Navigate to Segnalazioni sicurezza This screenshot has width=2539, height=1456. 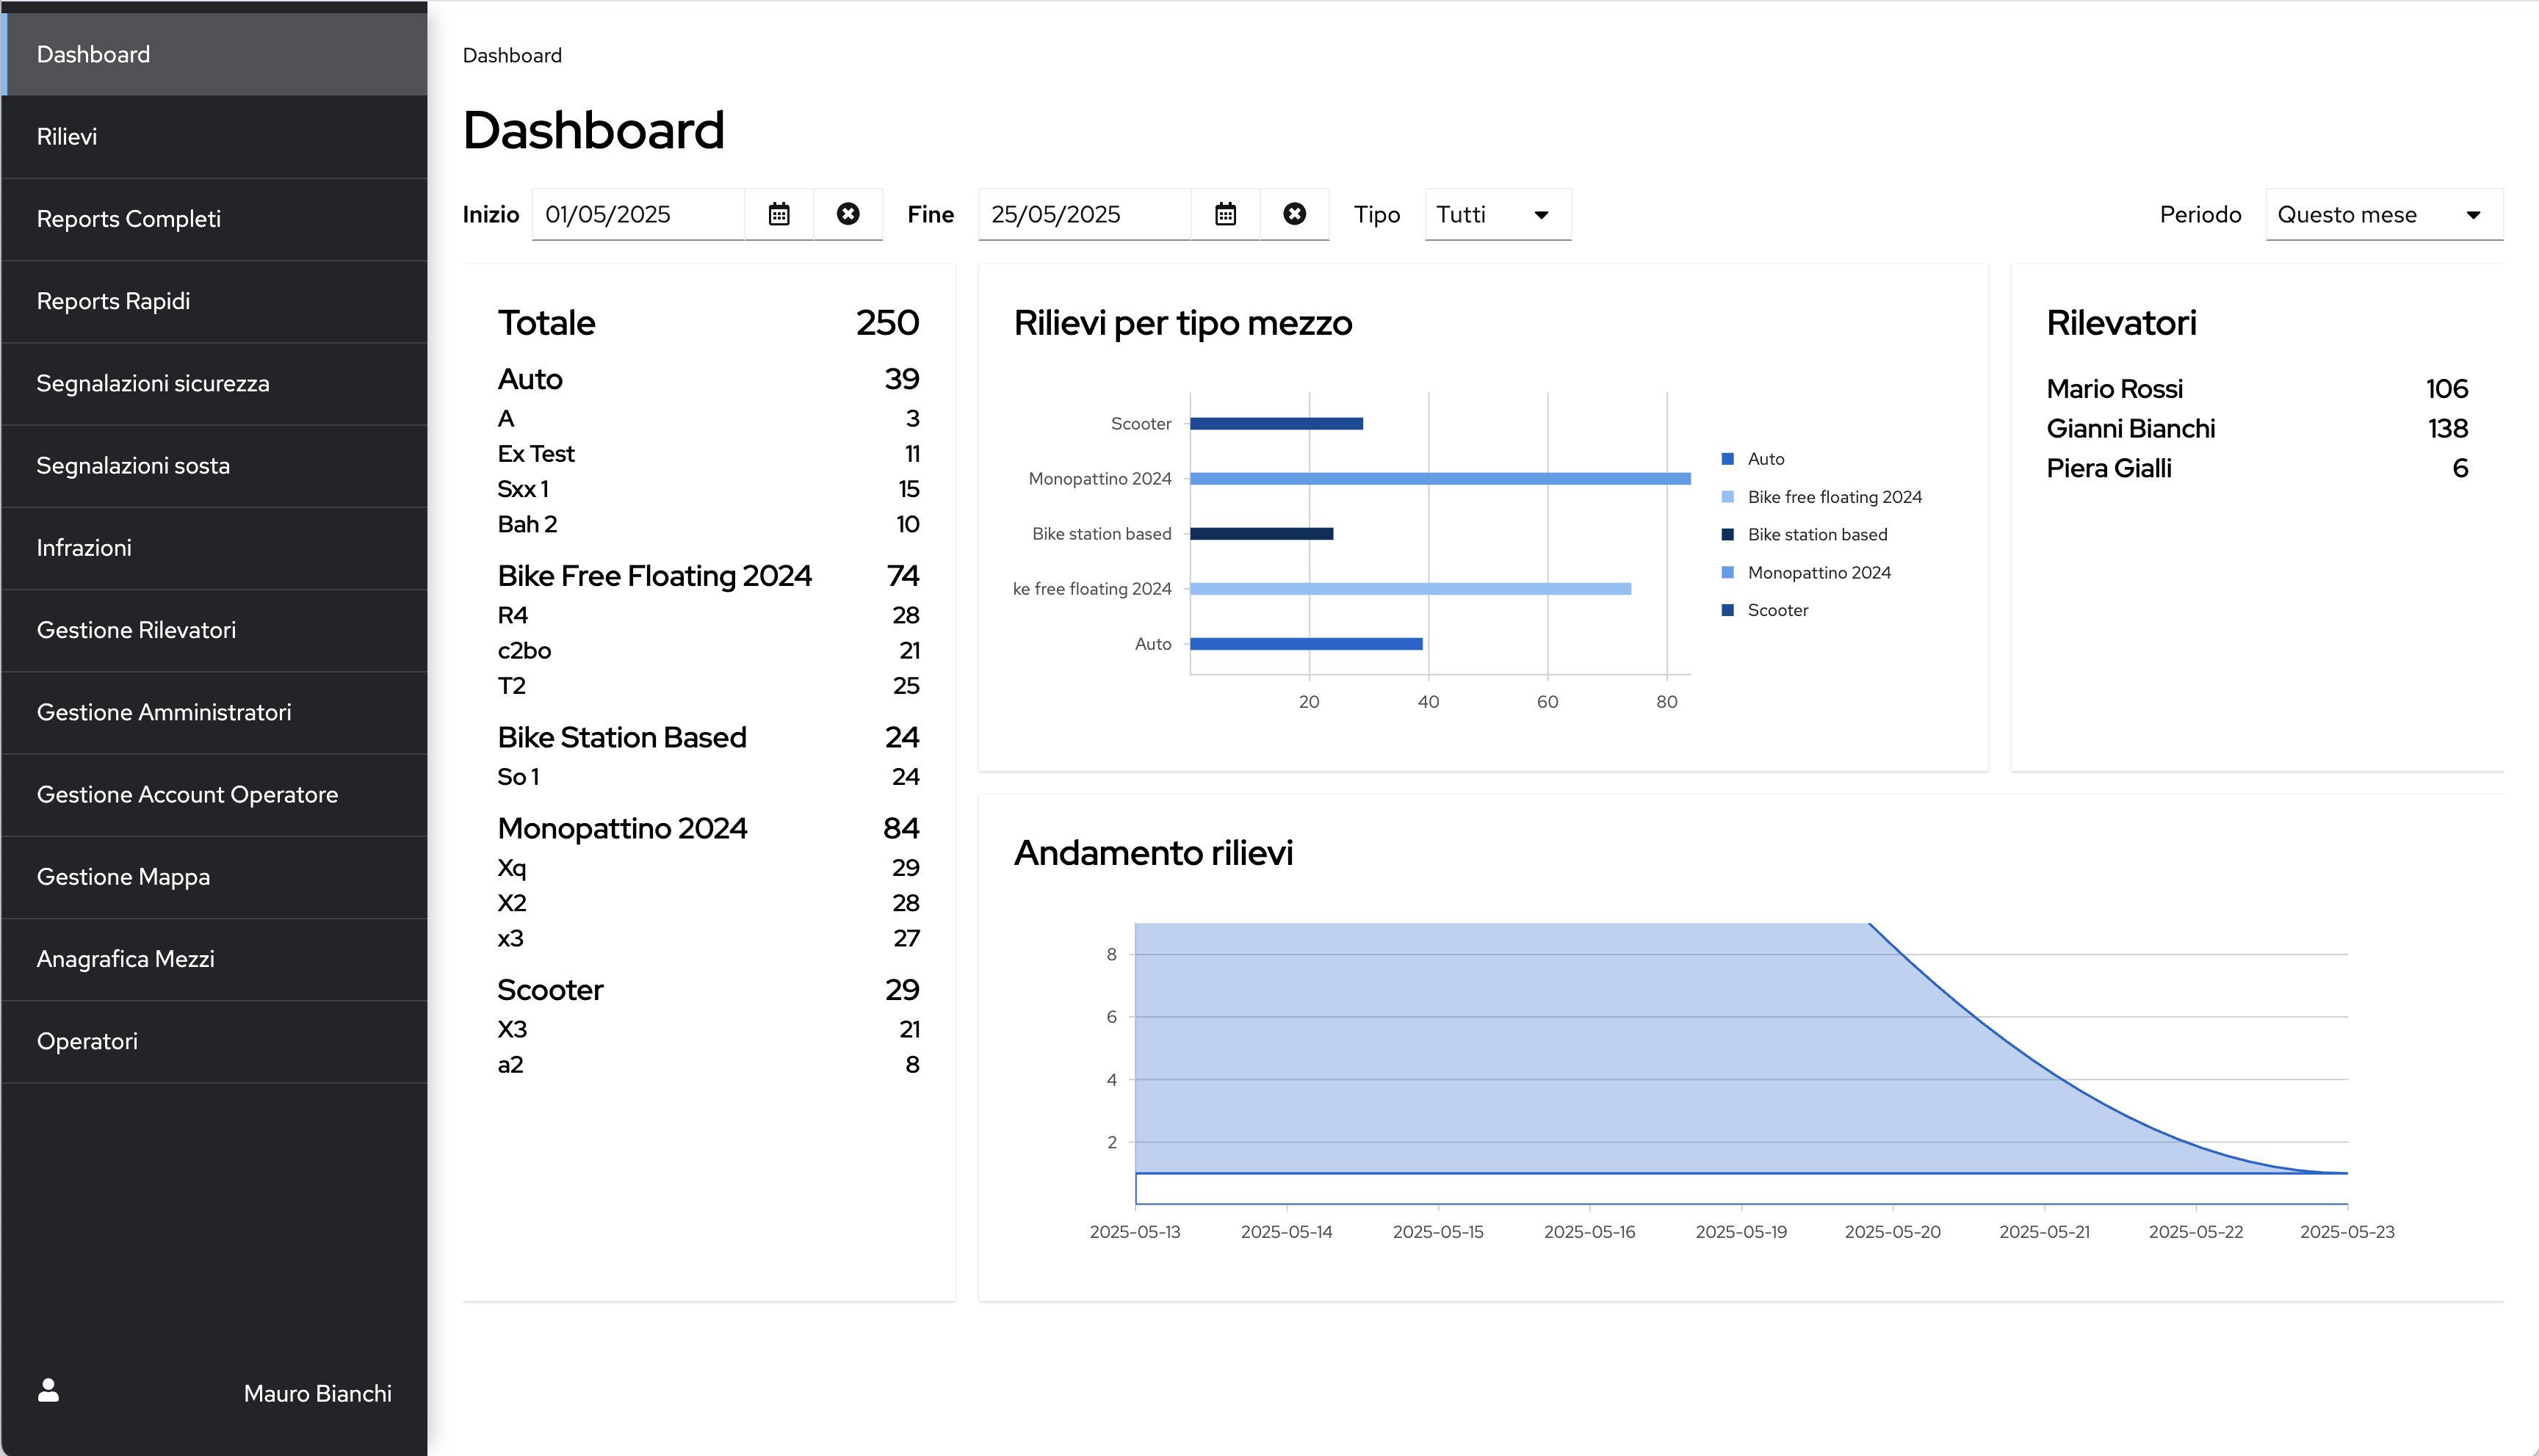(153, 383)
